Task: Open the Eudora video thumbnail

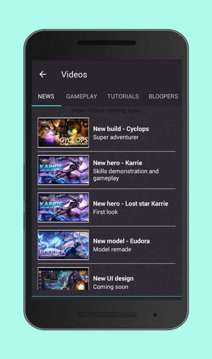Action: coord(63,245)
